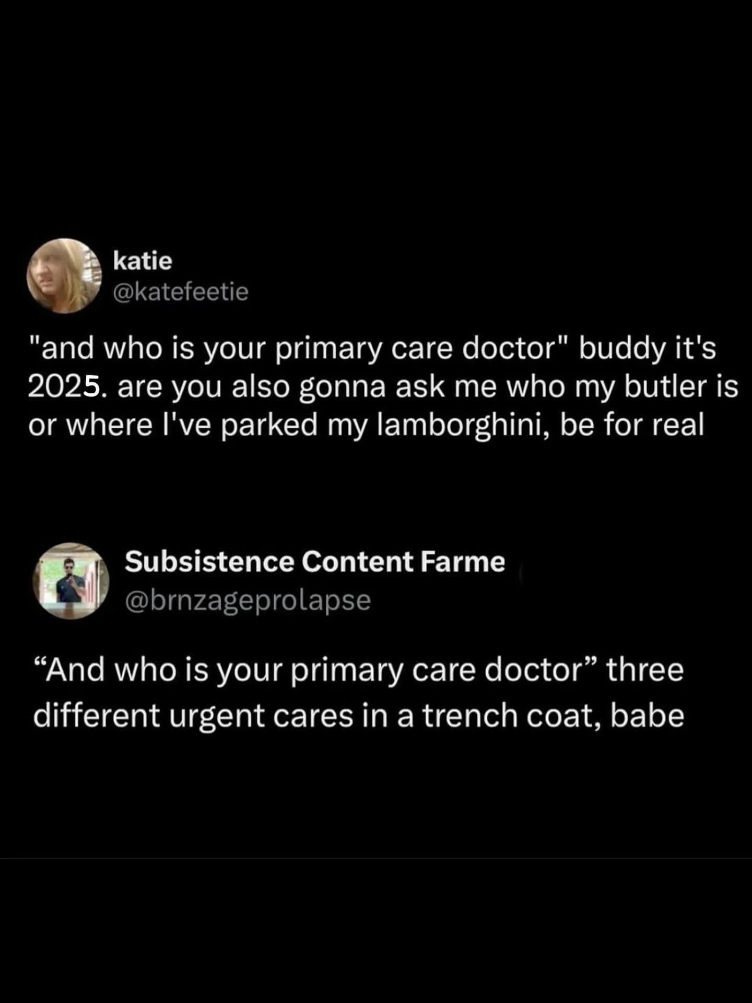The height and width of the screenshot is (1003, 752).
Task: Open the @brnzageprolapse handle
Action: 248,600
